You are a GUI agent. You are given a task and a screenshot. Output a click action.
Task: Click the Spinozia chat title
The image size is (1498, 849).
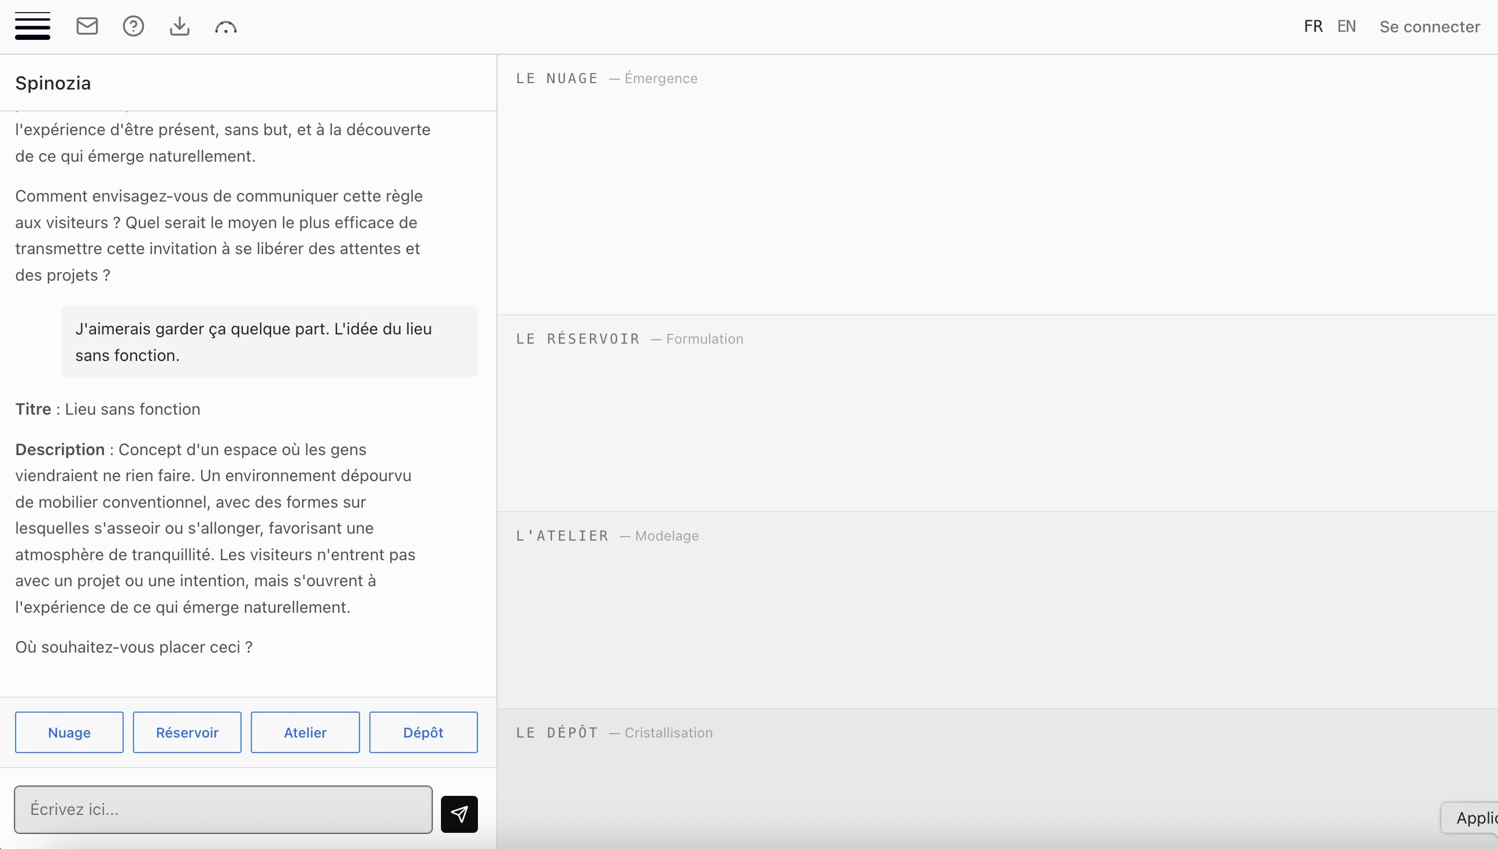pos(53,83)
